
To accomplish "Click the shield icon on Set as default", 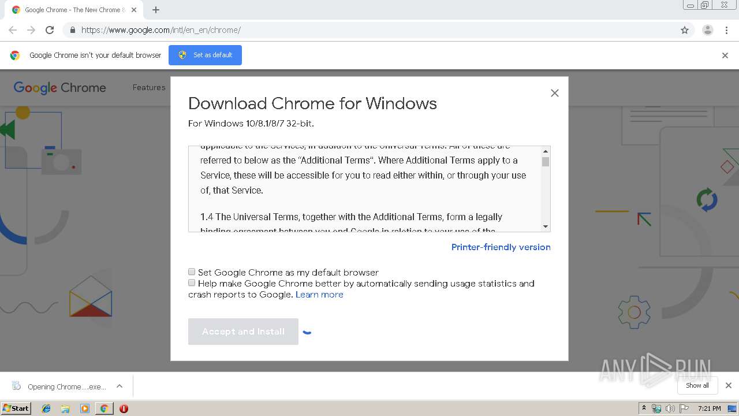I will tap(182, 55).
